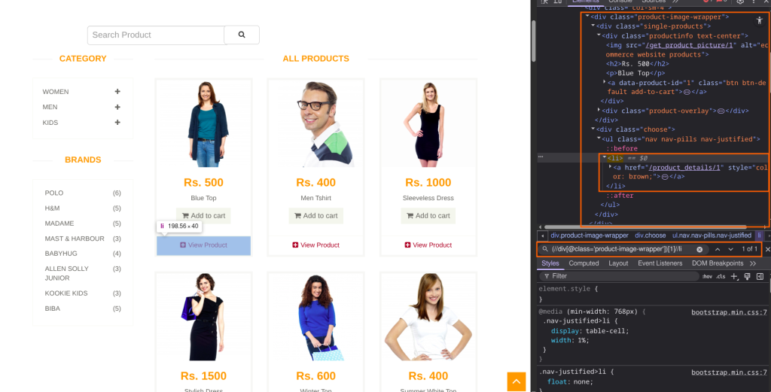
Task: Expand the MEN category
Action: 117,107
